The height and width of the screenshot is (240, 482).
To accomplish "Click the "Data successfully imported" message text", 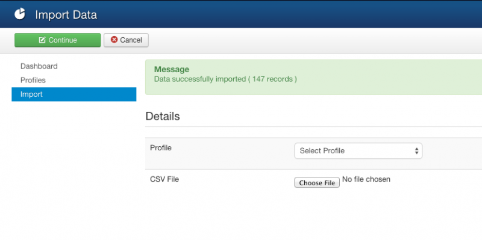I will pos(200,79).
